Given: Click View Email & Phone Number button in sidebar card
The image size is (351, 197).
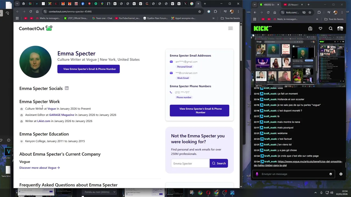Looking at the screenshot, I should pyautogui.click(x=199, y=111).
